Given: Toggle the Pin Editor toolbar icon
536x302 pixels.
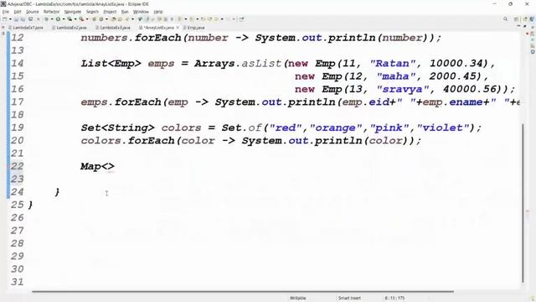Looking at the screenshot, I should pyautogui.click(x=242, y=19).
